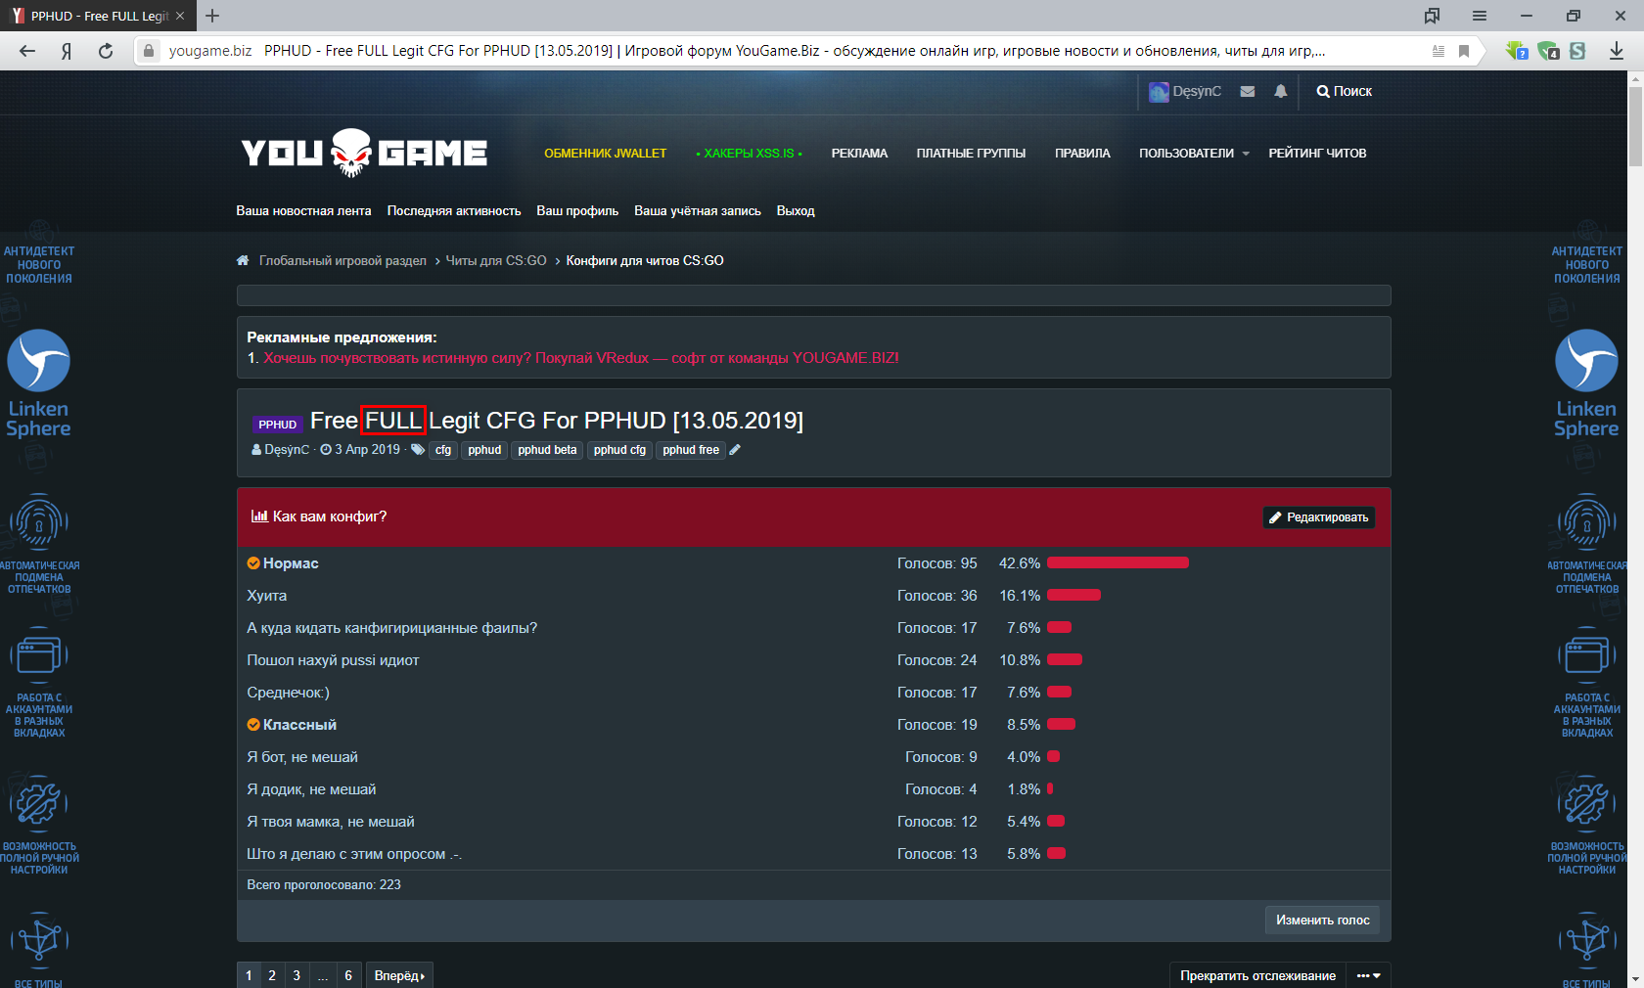Click Редактировать poll button
This screenshot has height=988, width=1644.
click(1318, 516)
